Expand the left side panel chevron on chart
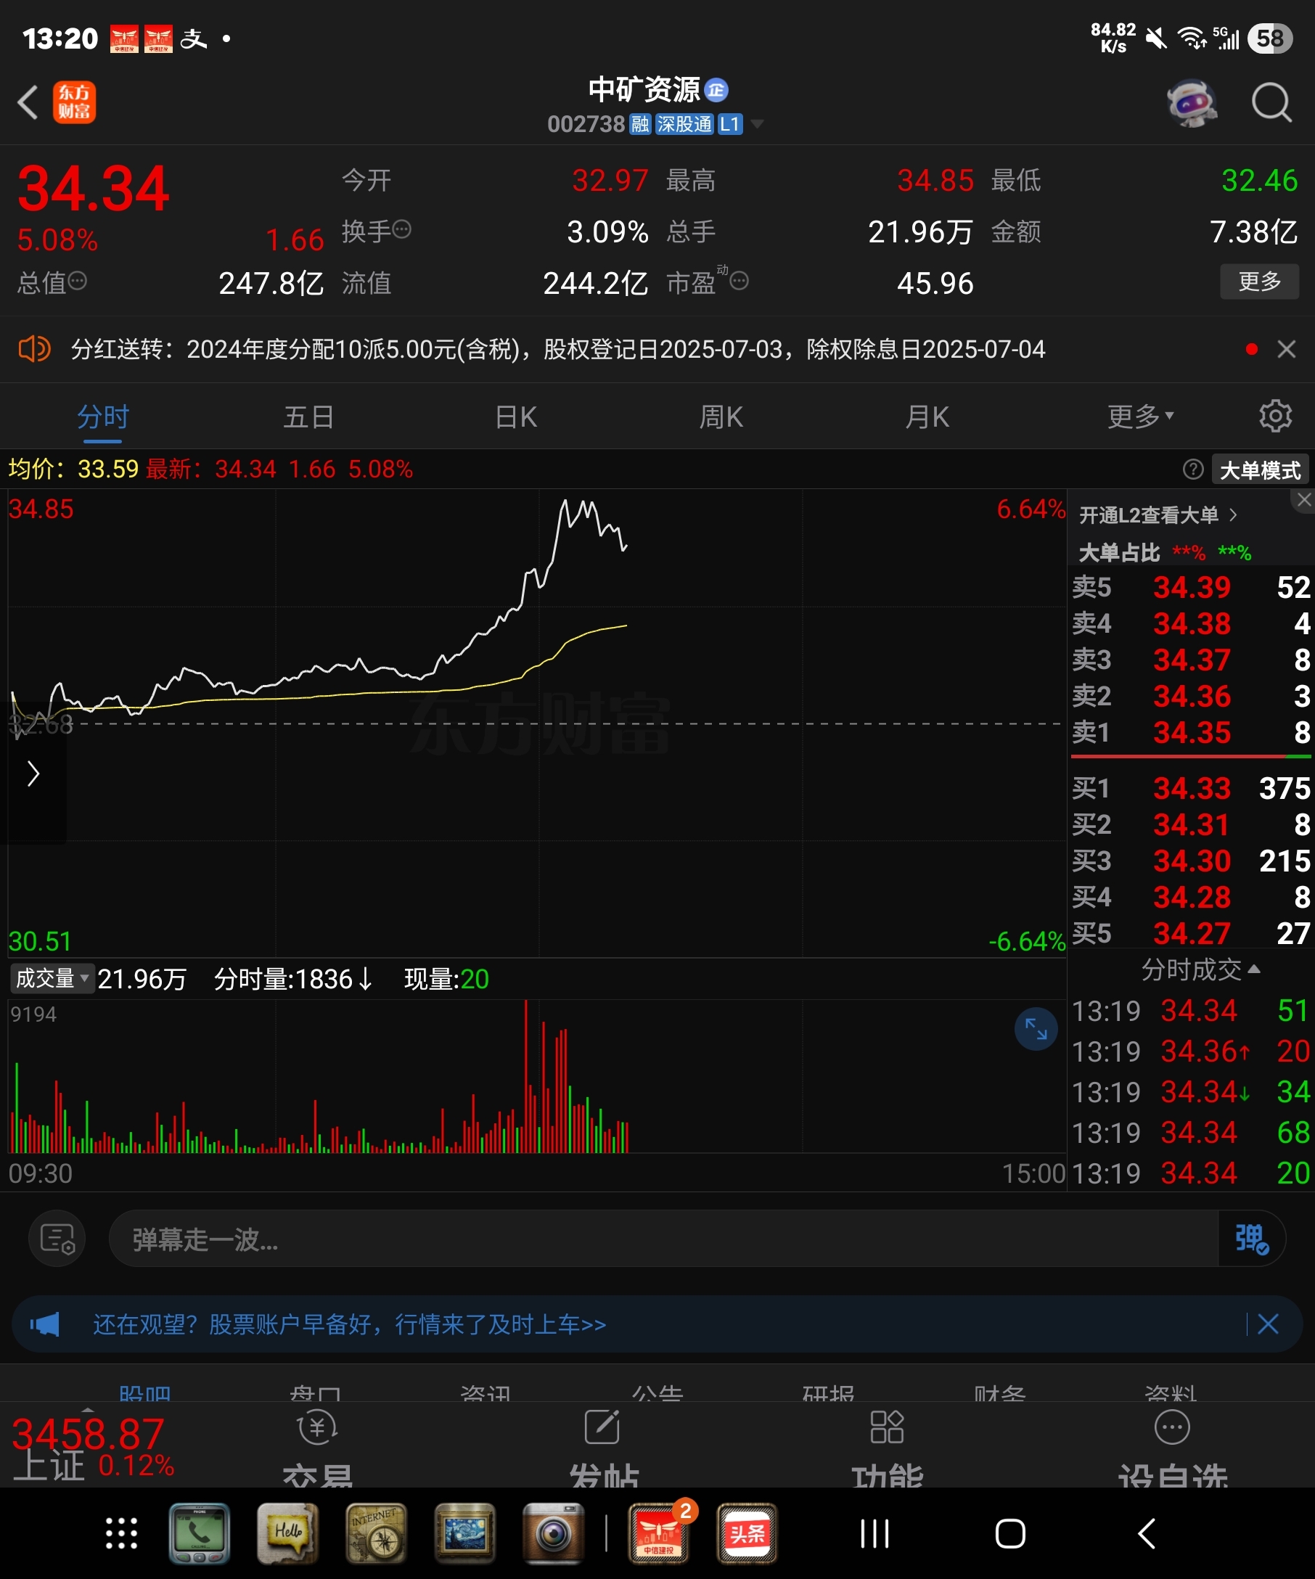Image resolution: width=1315 pixels, height=1579 pixels. click(33, 774)
